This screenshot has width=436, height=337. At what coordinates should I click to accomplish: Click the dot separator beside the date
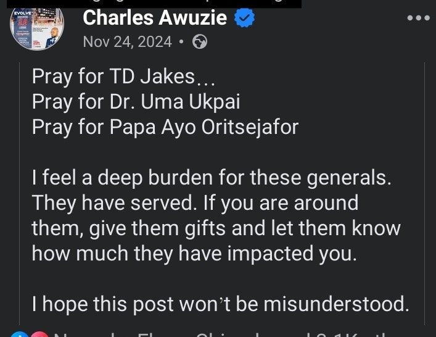tap(181, 43)
